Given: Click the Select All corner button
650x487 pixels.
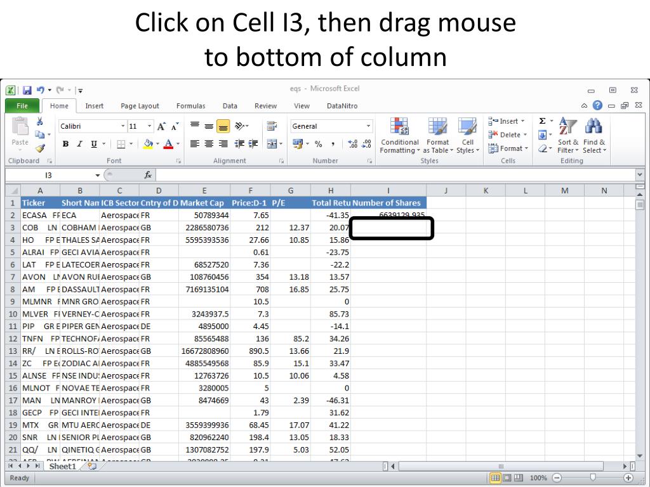Looking at the screenshot, I should (x=13, y=190).
